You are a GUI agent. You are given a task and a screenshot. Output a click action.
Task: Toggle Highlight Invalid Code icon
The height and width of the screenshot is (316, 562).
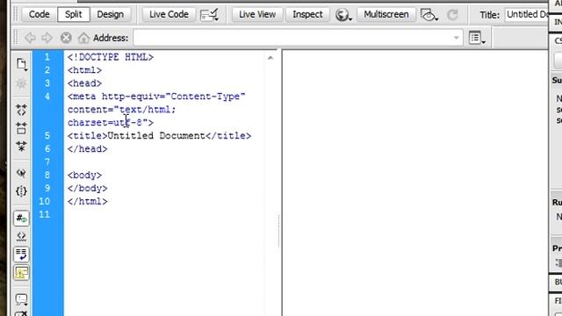pos(21,236)
